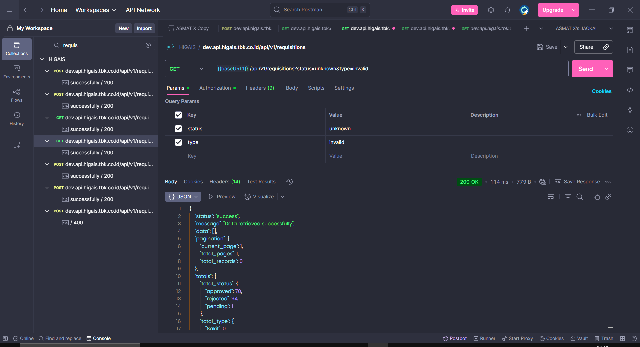Open the hamburger main menu
This screenshot has height=347, width=640.
10,10
